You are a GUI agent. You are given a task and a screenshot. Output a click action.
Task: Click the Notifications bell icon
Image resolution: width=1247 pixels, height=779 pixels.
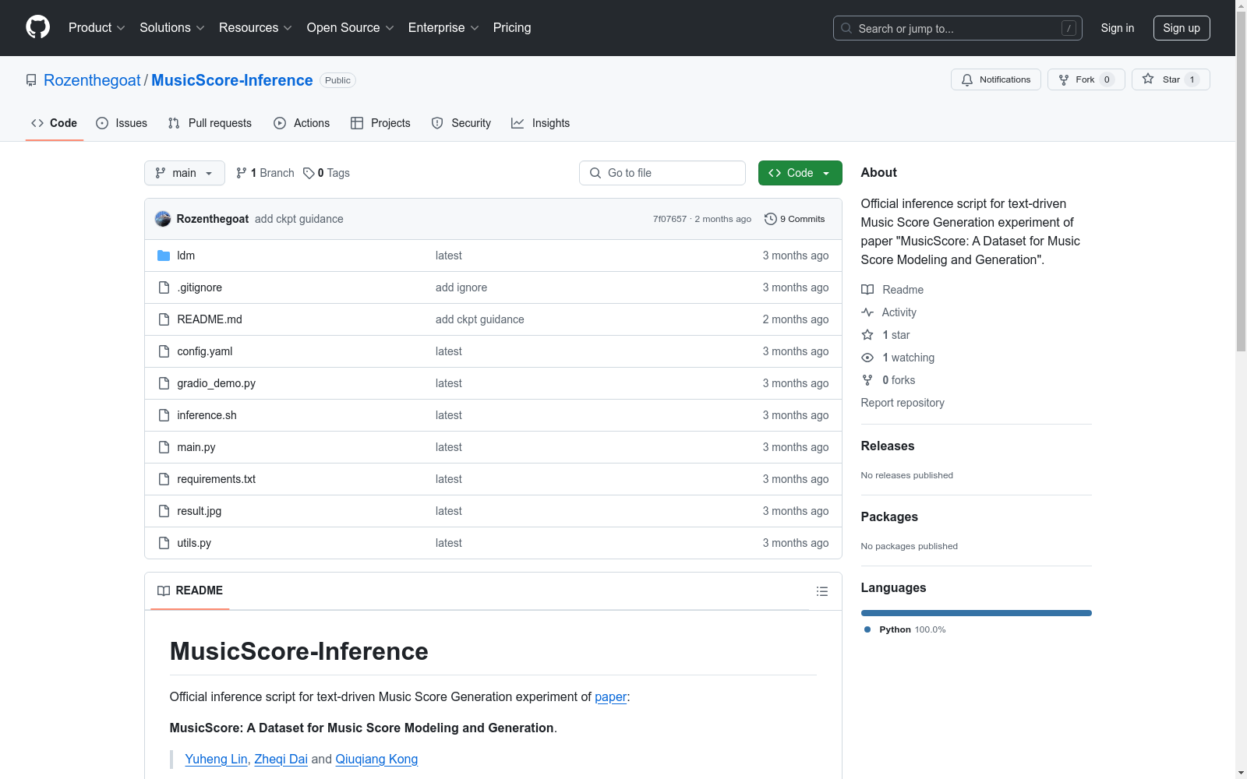click(x=967, y=79)
